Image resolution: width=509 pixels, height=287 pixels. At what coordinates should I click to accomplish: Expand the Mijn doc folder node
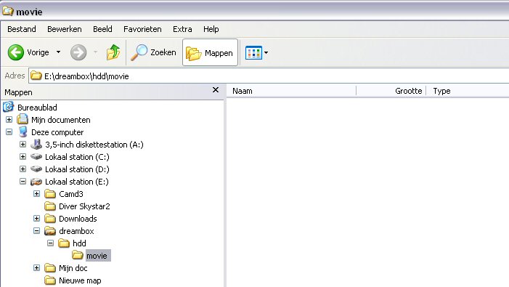click(x=37, y=267)
